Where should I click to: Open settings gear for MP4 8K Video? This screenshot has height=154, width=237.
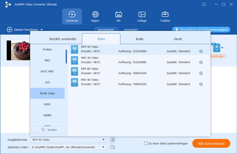point(201,73)
